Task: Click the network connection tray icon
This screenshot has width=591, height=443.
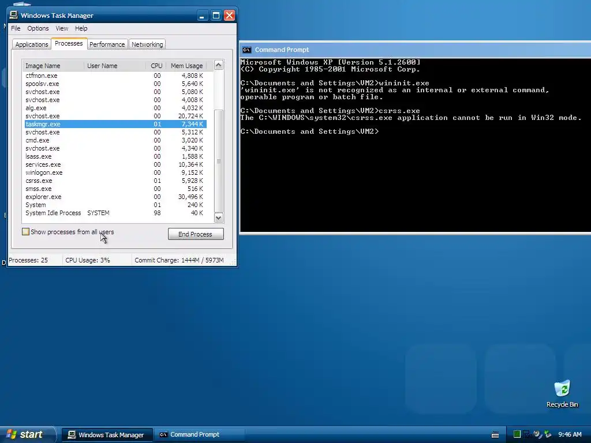Action: click(526, 434)
